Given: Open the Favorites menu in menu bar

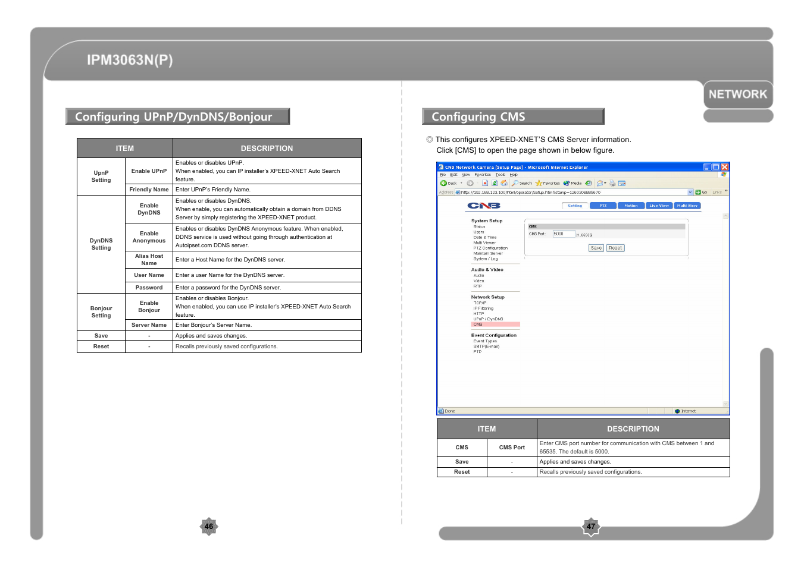Looking at the screenshot, I should point(483,175).
